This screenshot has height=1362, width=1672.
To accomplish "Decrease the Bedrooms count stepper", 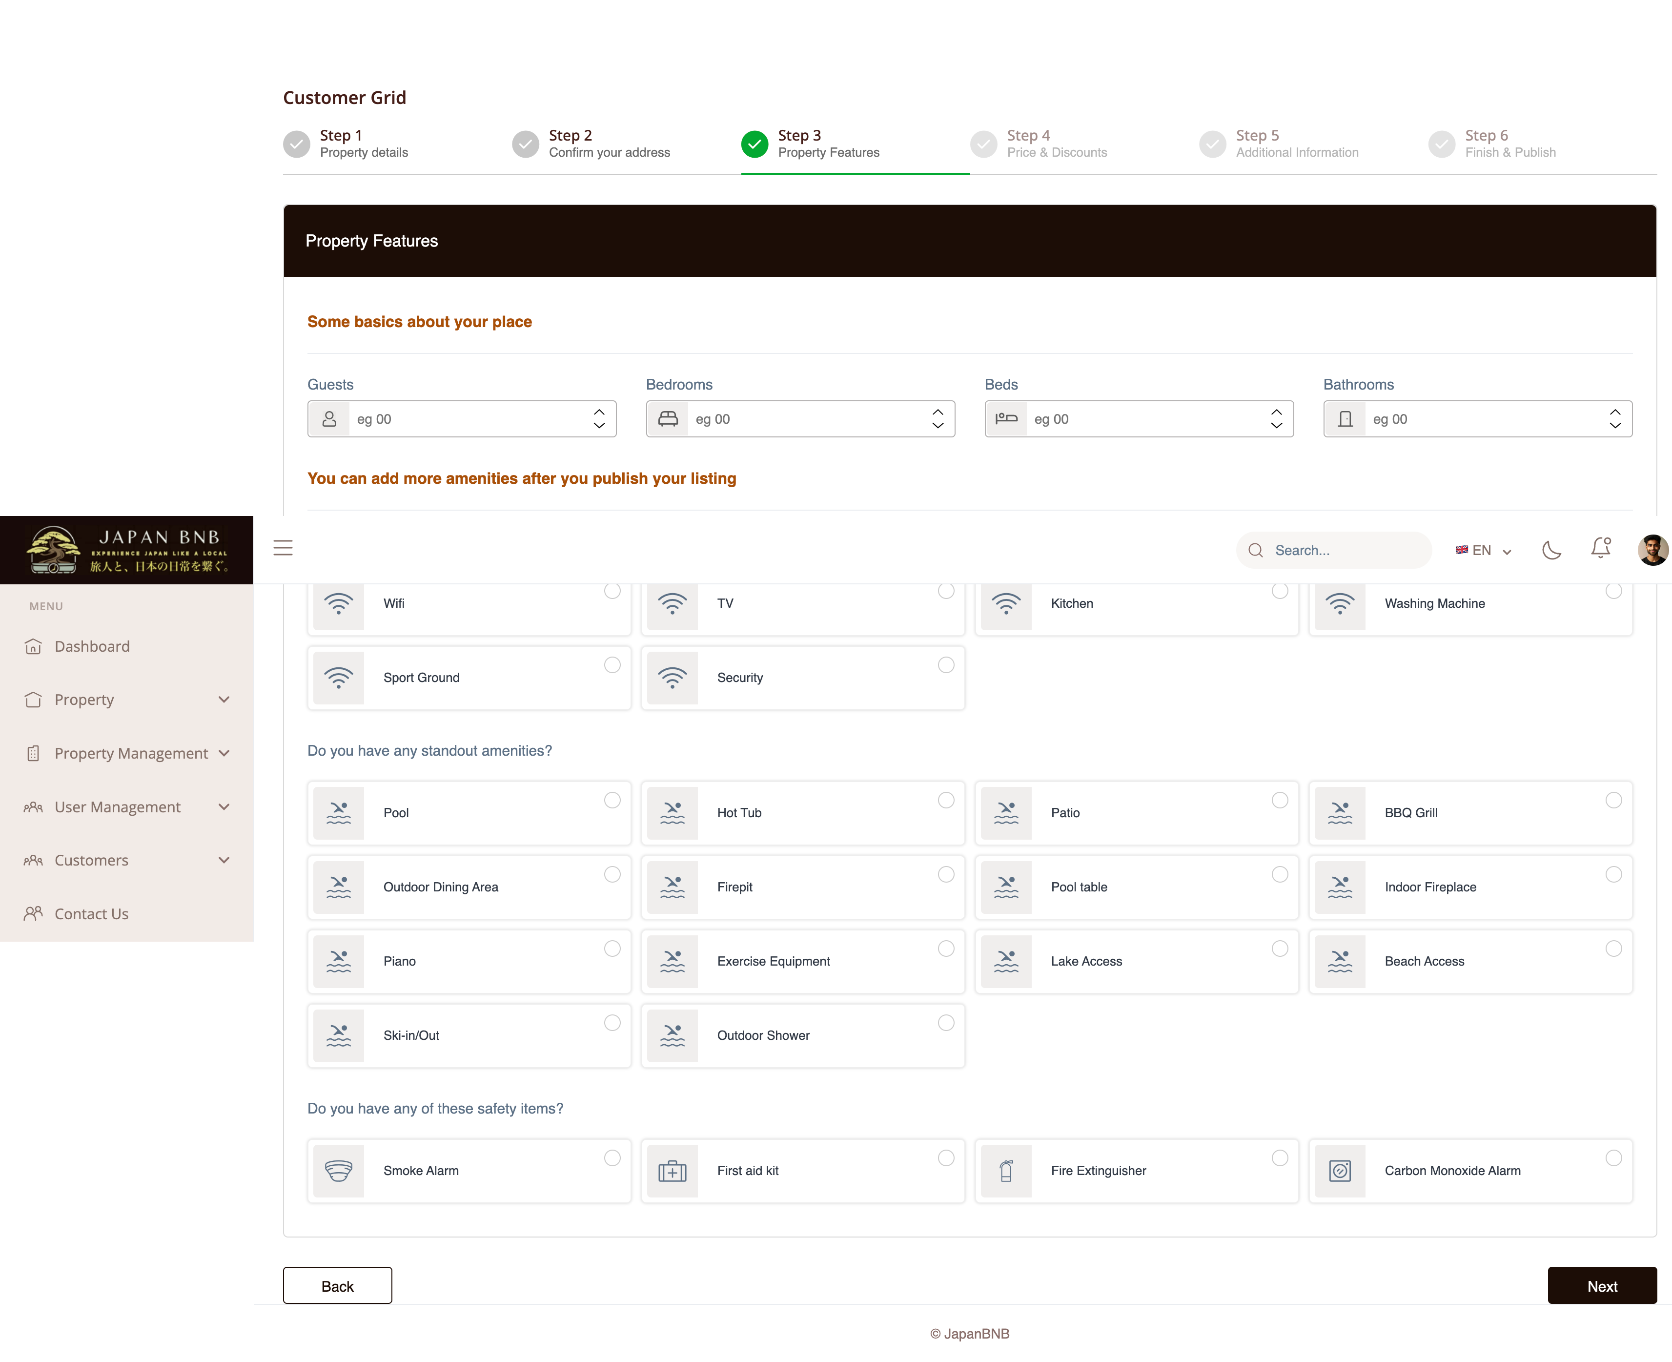I will (x=937, y=425).
